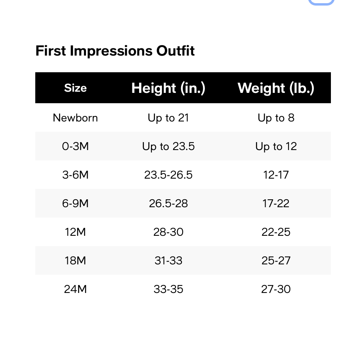Click the Size column header

pyautogui.click(x=75, y=88)
